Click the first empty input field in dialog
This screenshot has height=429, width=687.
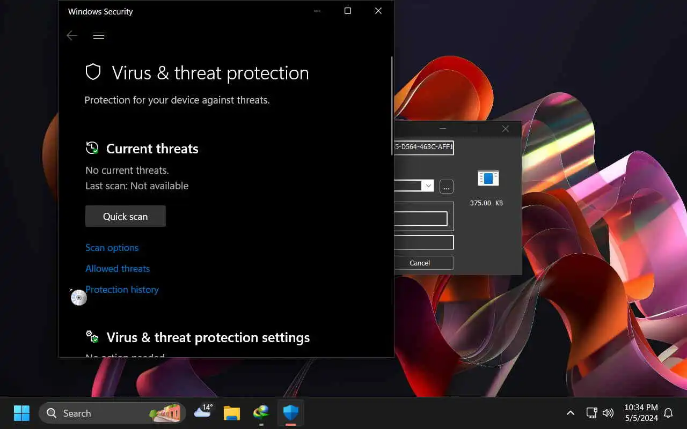tap(421, 219)
